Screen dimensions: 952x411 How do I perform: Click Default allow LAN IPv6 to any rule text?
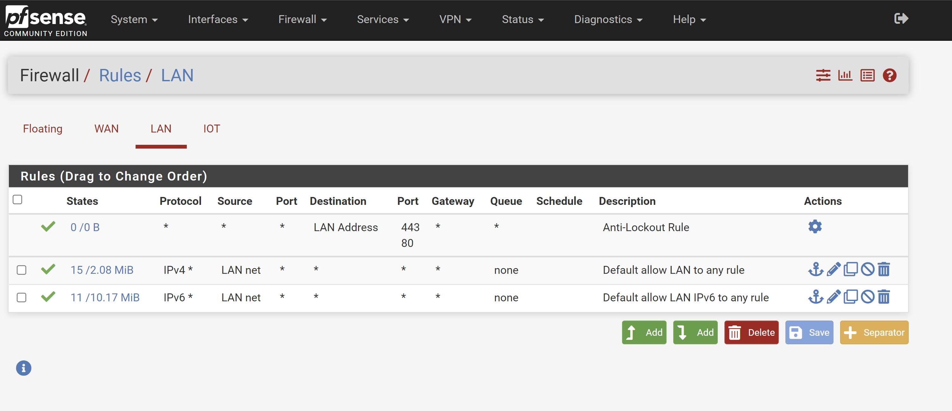tap(686, 298)
